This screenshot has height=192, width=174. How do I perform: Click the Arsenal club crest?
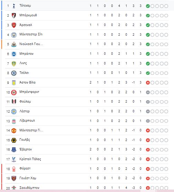pos(14,25)
